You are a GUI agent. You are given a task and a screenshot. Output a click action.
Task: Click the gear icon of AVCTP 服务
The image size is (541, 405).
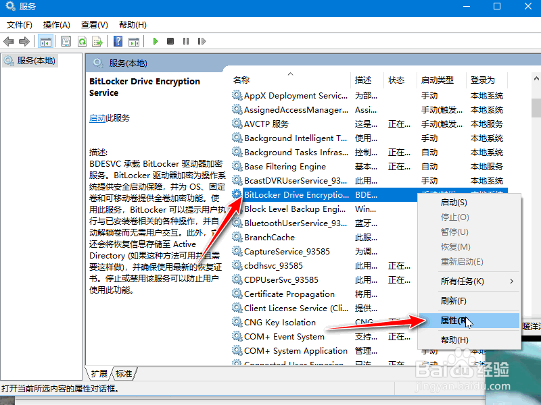[x=237, y=124]
